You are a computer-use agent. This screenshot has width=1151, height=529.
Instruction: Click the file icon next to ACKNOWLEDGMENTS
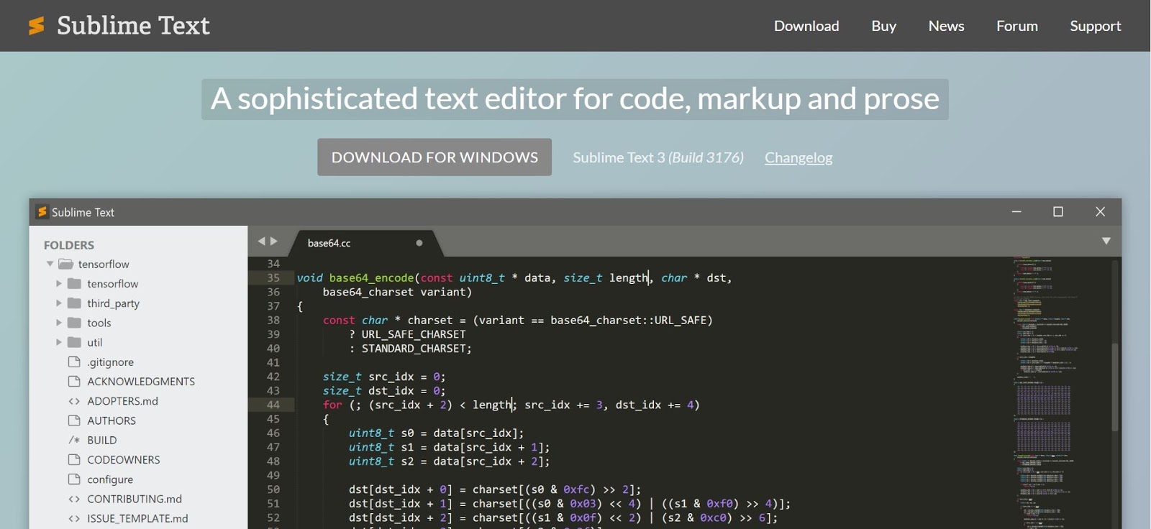(73, 381)
